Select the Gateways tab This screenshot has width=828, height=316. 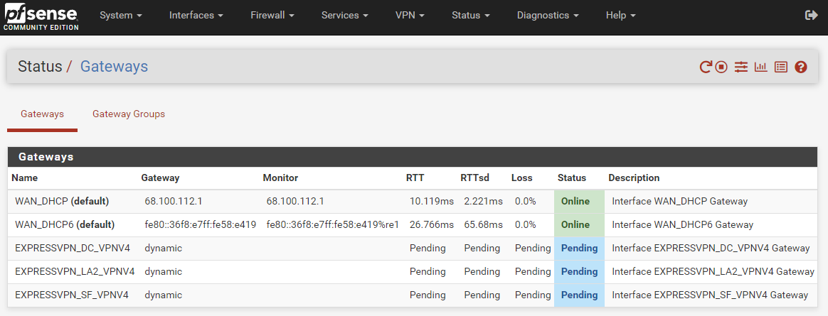(42, 114)
